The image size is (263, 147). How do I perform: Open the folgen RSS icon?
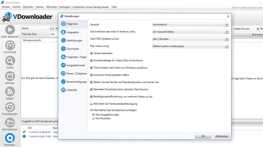[x=10, y=92]
